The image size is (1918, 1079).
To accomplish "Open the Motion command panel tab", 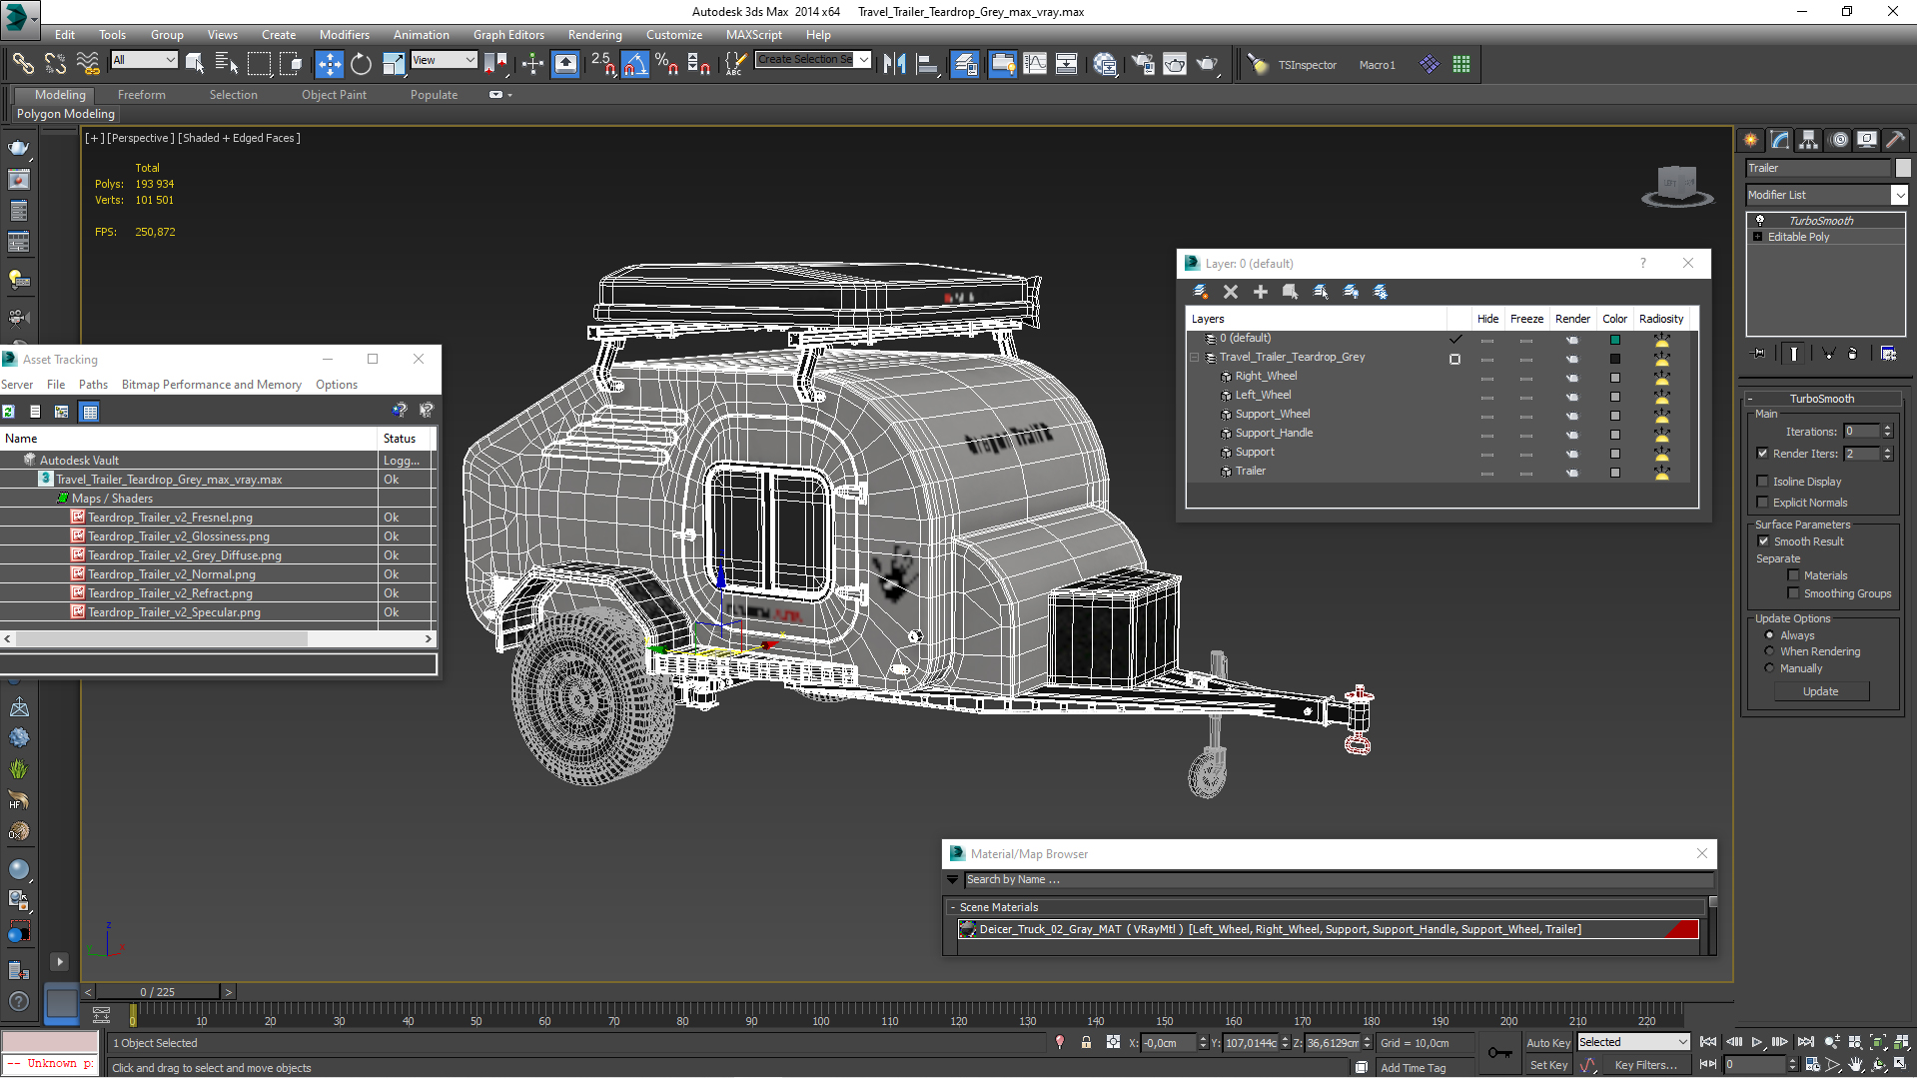I will point(1839,140).
